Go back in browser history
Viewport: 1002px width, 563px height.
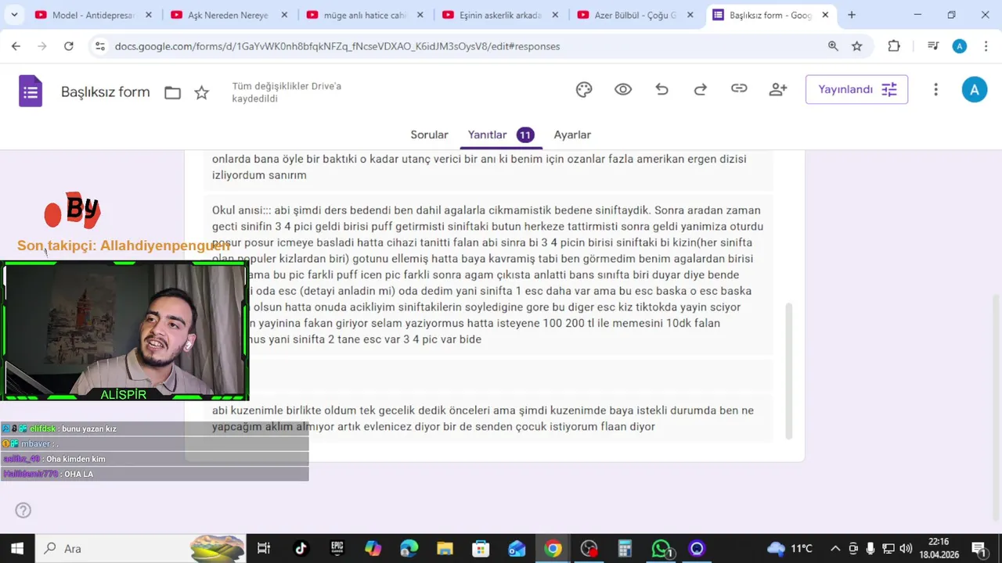click(16, 46)
